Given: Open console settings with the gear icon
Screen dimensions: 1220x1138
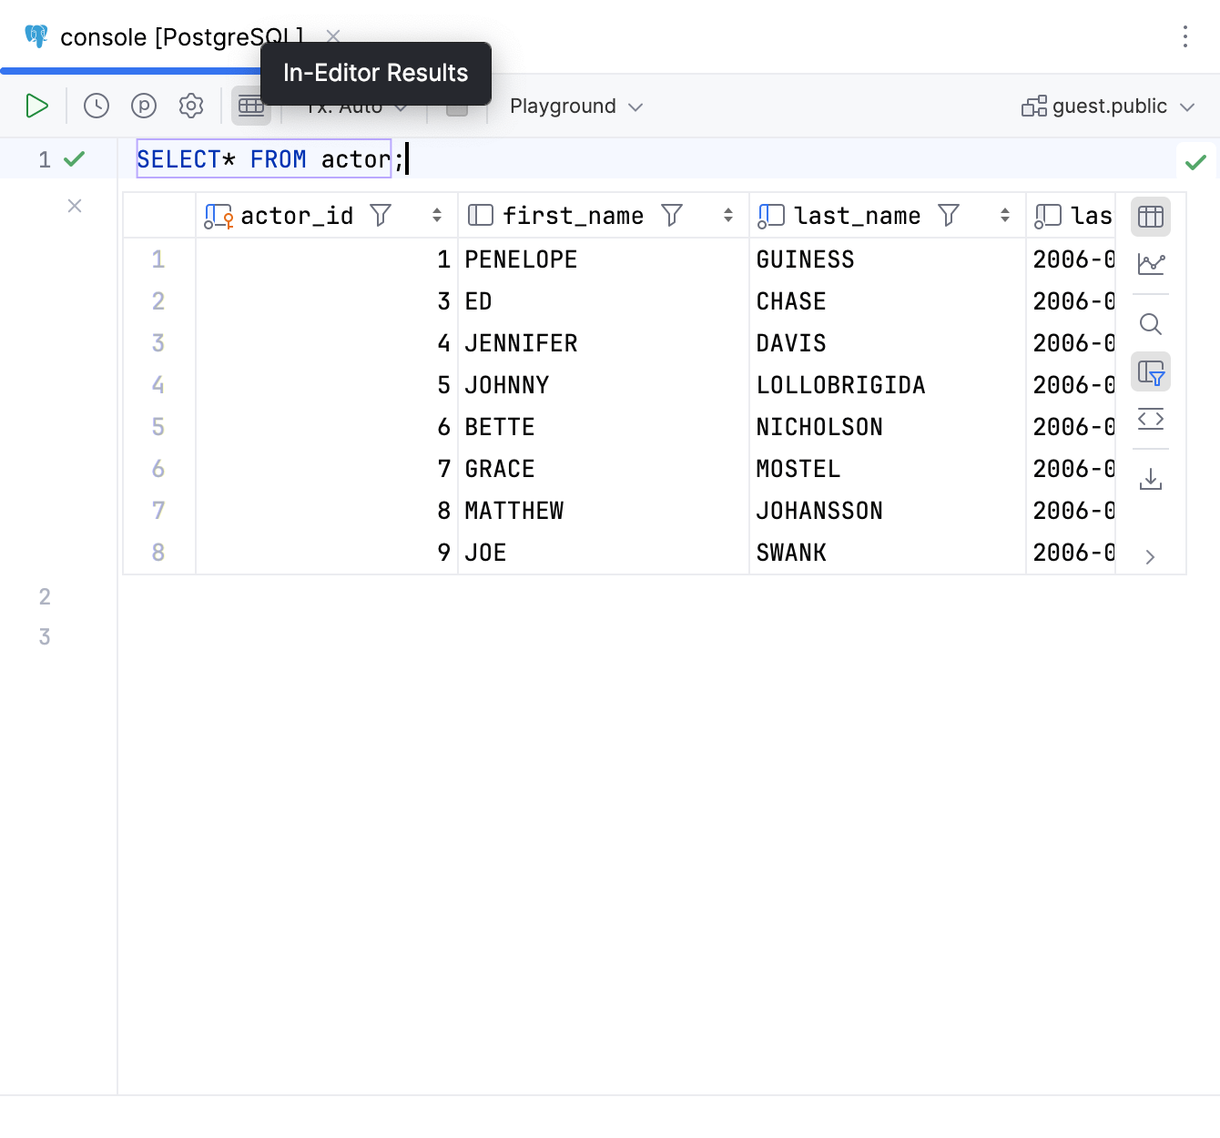Looking at the screenshot, I should (x=191, y=106).
